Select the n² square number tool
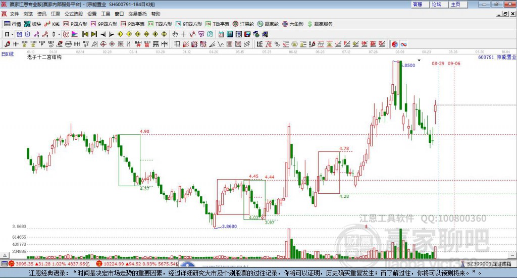This screenshot has width=517, height=278. pyautogui.click(x=85, y=44)
